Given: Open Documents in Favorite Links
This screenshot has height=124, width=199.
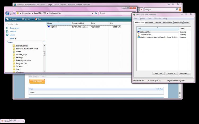Looking at the screenshot, I should coord(14,28).
